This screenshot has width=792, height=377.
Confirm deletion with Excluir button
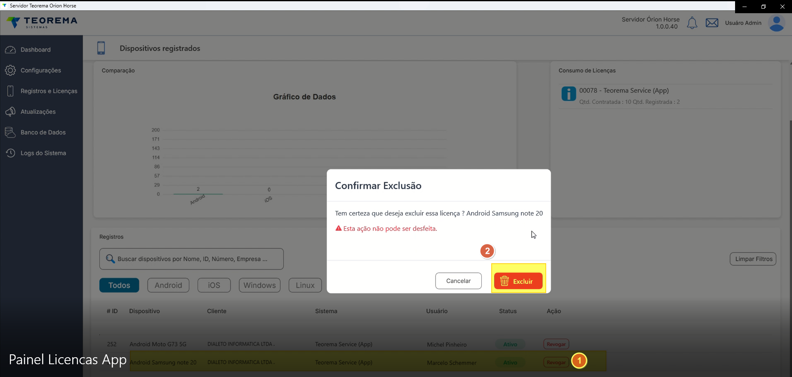pos(518,281)
